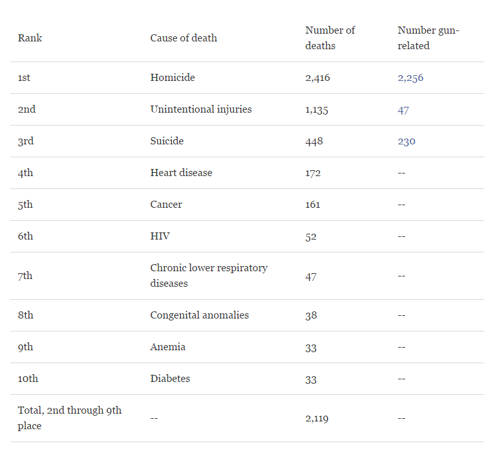This screenshot has height=459, width=484.
Task: Select the Homicide cause cell
Action: tap(173, 78)
